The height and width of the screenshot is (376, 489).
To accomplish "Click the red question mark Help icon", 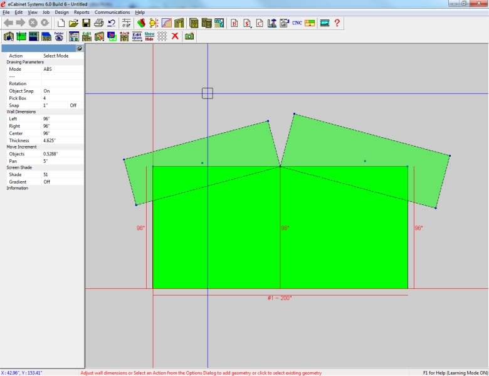I will tap(337, 23).
